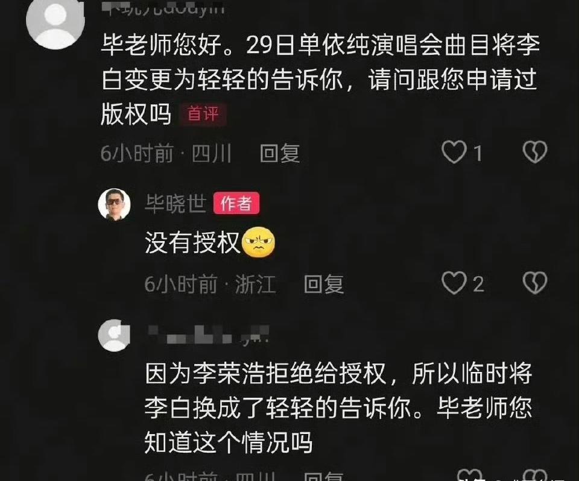Open the pixelated username at the top
Viewport: 579px width, 481px height.
pyautogui.click(x=163, y=8)
